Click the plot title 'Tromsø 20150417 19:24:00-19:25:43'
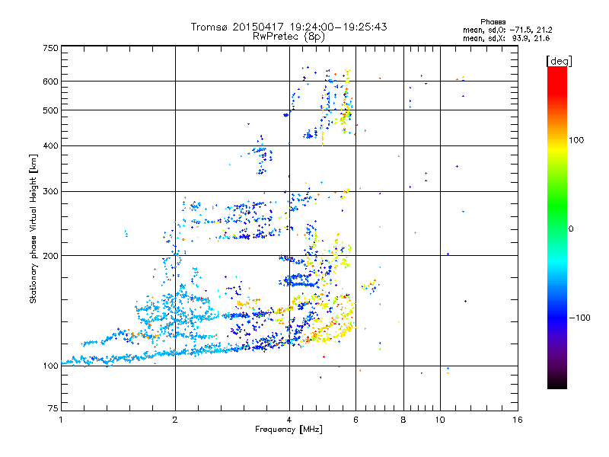Screen dimensions: 609x457 (289, 27)
